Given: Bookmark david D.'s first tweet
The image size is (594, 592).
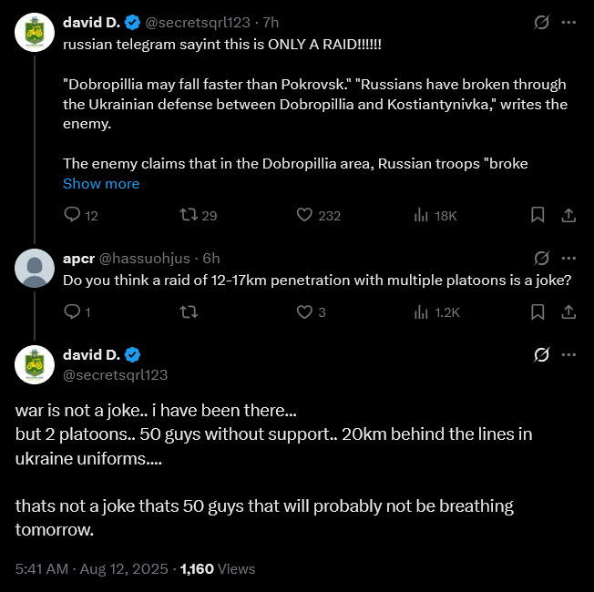Looking at the screenshot, I should [538, 215].
